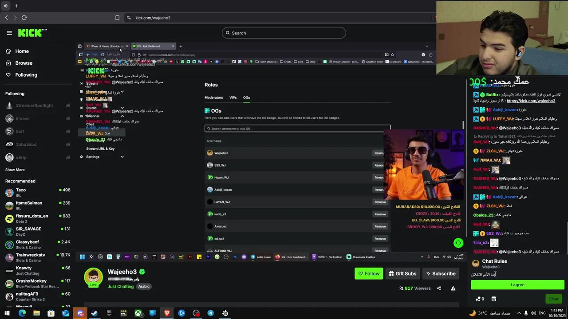Open a new browser tab

tap(16, 6)
